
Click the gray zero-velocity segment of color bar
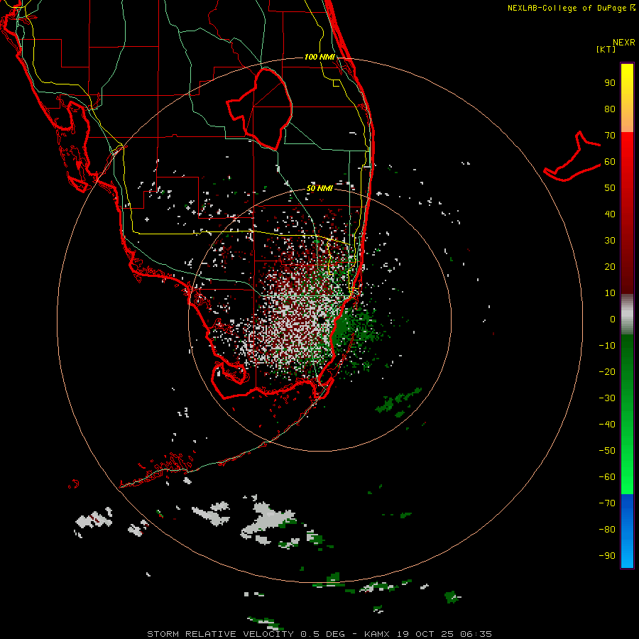pos(627,315)
